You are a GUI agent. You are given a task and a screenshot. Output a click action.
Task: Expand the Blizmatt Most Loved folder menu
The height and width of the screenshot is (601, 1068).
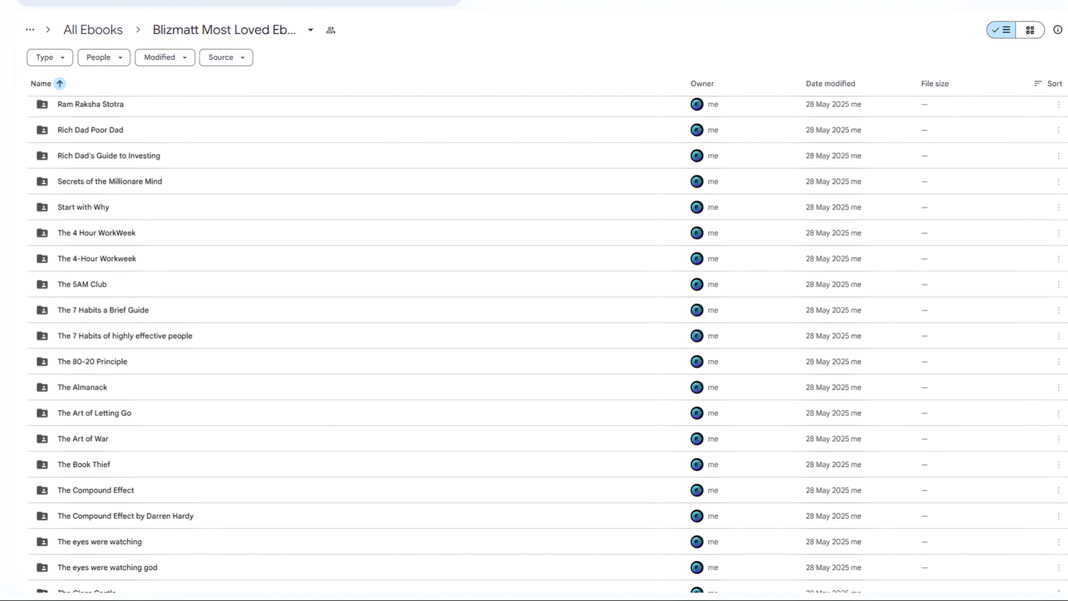(x=310, y=30)
